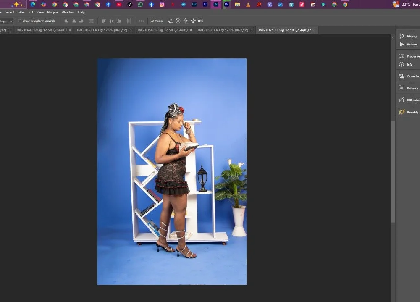Image resolution: width=420 pixels, height=302 pixels.
Task: Close the IMG_0352.CR3 document tab
Action: 131,30
